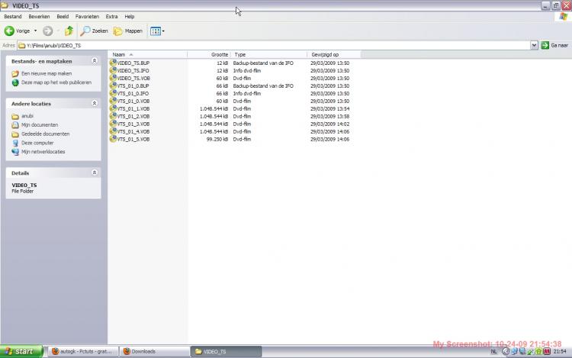Click the globe icon for web publishing
572x358 pixels.
[15, 83]
